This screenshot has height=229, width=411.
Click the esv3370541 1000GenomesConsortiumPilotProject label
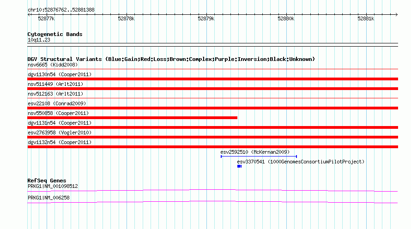[x=301, y=162]
